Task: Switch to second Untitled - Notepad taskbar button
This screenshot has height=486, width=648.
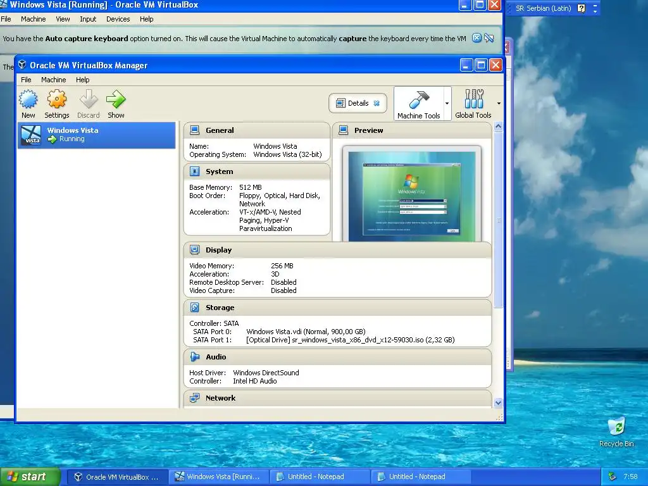Action: coord(421,477)
